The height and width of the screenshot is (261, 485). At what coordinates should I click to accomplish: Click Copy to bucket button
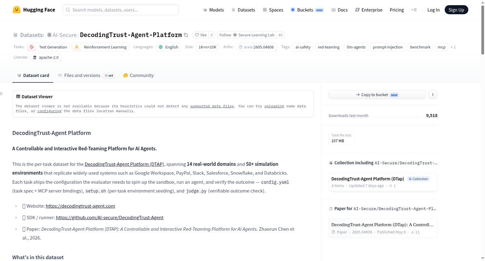(x=377, y=95)
